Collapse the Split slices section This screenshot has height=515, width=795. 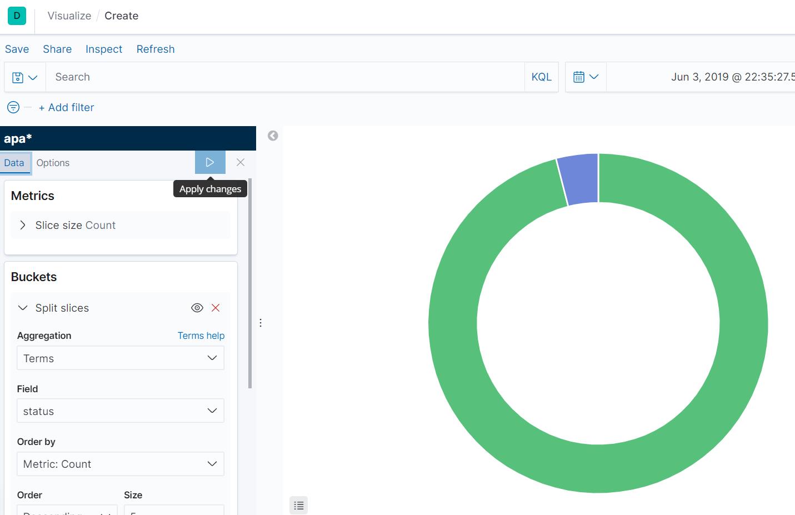(23, 308)
